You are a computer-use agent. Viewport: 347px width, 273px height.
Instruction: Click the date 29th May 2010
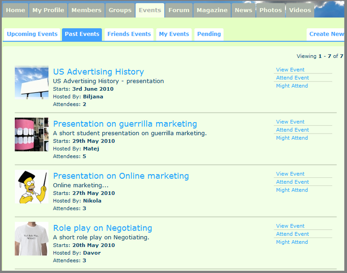point(94,141)
